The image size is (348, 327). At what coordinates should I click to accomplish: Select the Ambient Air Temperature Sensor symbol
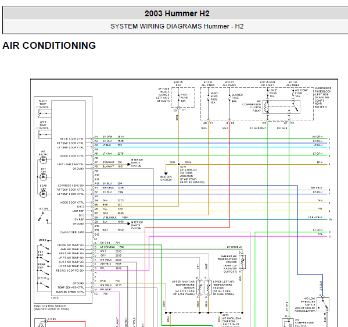(242, 262)
